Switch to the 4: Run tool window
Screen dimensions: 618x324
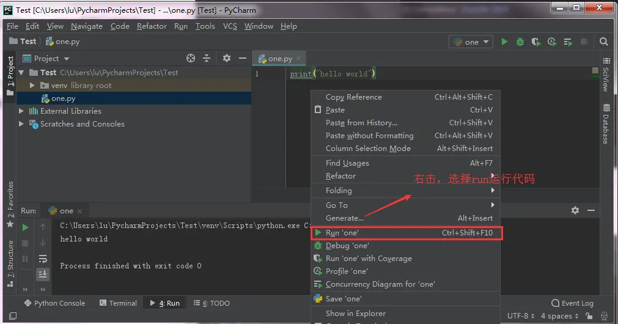pos(165,303)
